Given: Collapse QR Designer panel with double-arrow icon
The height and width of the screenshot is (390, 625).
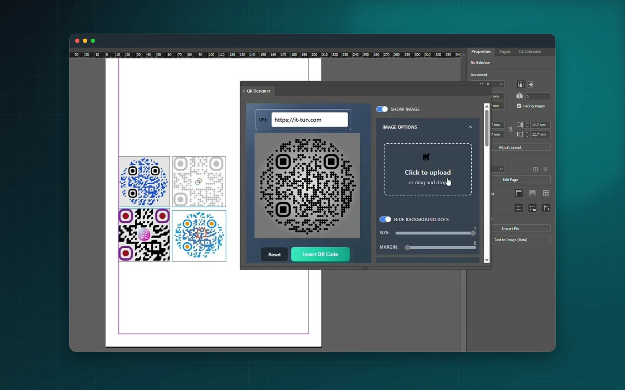Looking at the screenshot, I should pos(481,84).
